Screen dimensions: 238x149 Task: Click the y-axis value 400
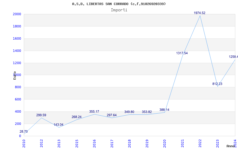[x=18, y=111]
